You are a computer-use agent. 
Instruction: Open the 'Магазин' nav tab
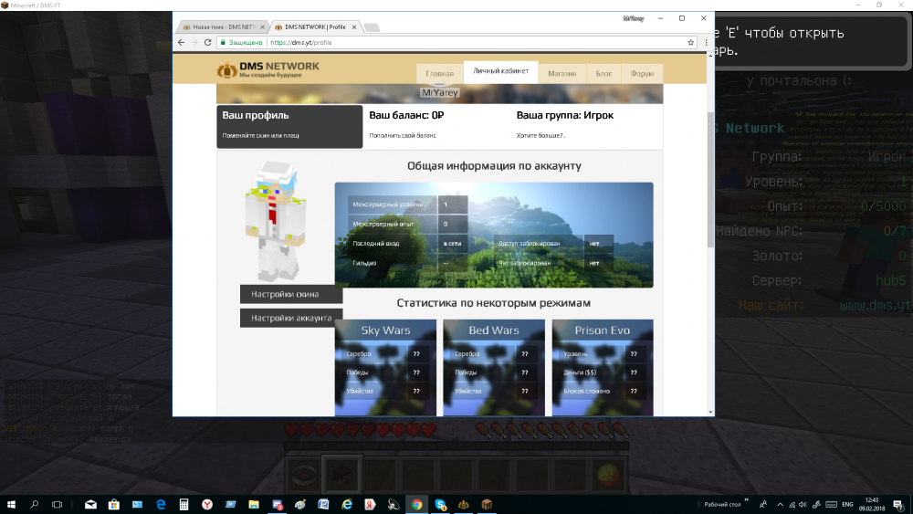click(561, 73)
